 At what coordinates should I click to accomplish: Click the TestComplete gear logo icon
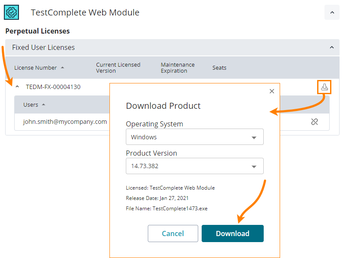point(11,12)
